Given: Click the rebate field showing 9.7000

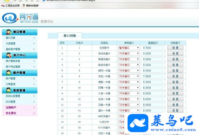Looking at the screenshot, I should (x=153, y=48).
